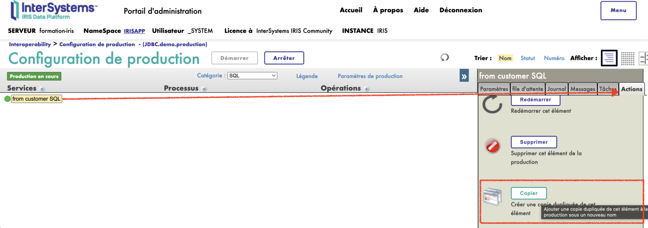648x228 pixels.
Task: Add a new Opérations item via plus
Action: tap(367, 89)
